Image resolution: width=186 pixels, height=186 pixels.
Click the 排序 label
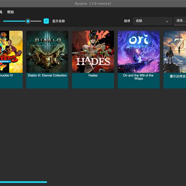coord(127,21)
